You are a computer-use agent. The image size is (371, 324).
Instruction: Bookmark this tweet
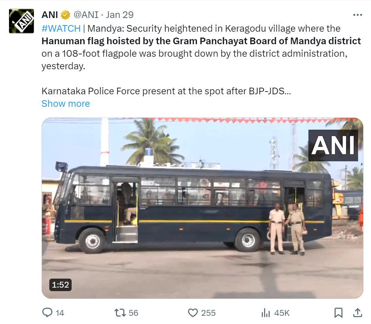pyautogui.click(x=339, y=313)
